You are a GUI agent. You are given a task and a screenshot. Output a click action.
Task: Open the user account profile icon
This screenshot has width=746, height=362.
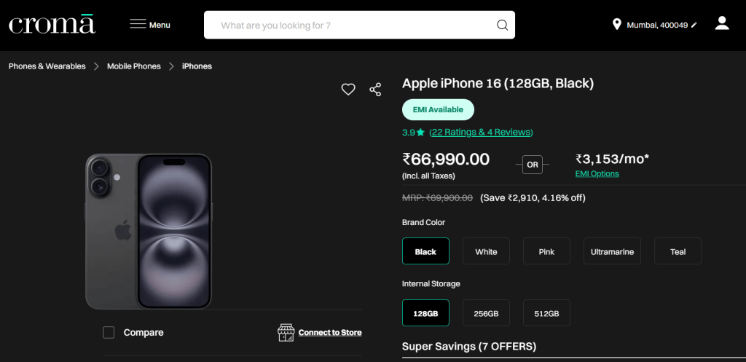click(722, 23)
